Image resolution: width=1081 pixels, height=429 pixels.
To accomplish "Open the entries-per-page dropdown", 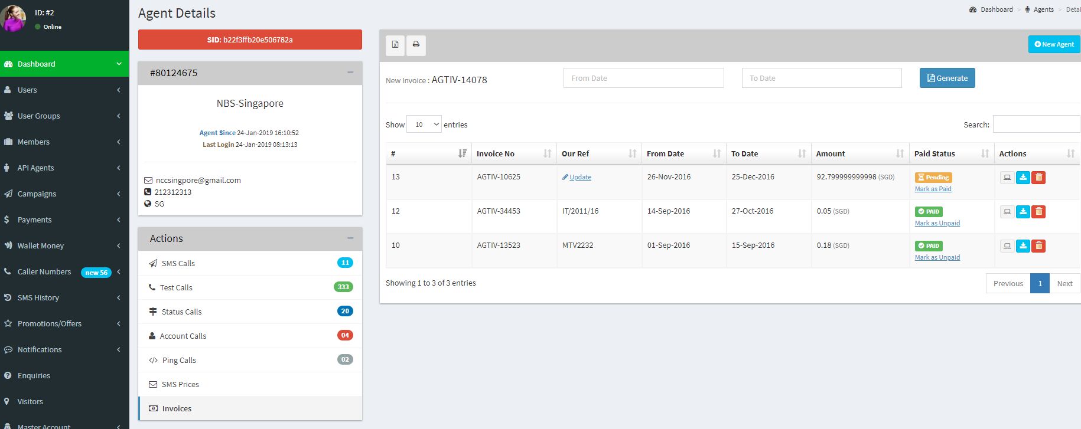I will pyautogui.click(x=424, y=125).
